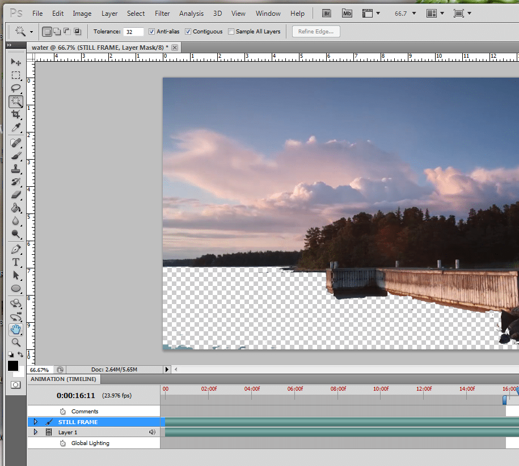
Task: Choose the Eyedropper tool
Action: [x=16, y=127]
